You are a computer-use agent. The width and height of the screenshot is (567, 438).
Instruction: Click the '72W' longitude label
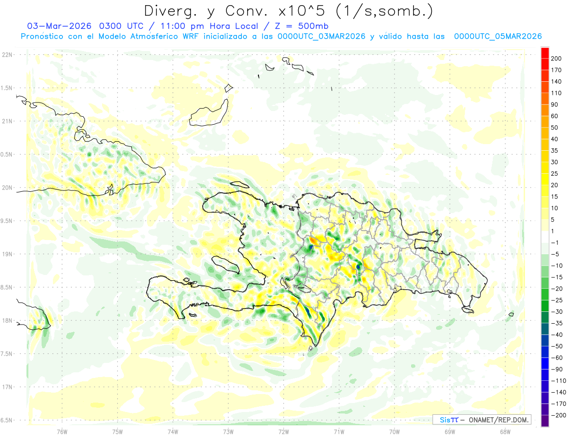pos(283,431)
